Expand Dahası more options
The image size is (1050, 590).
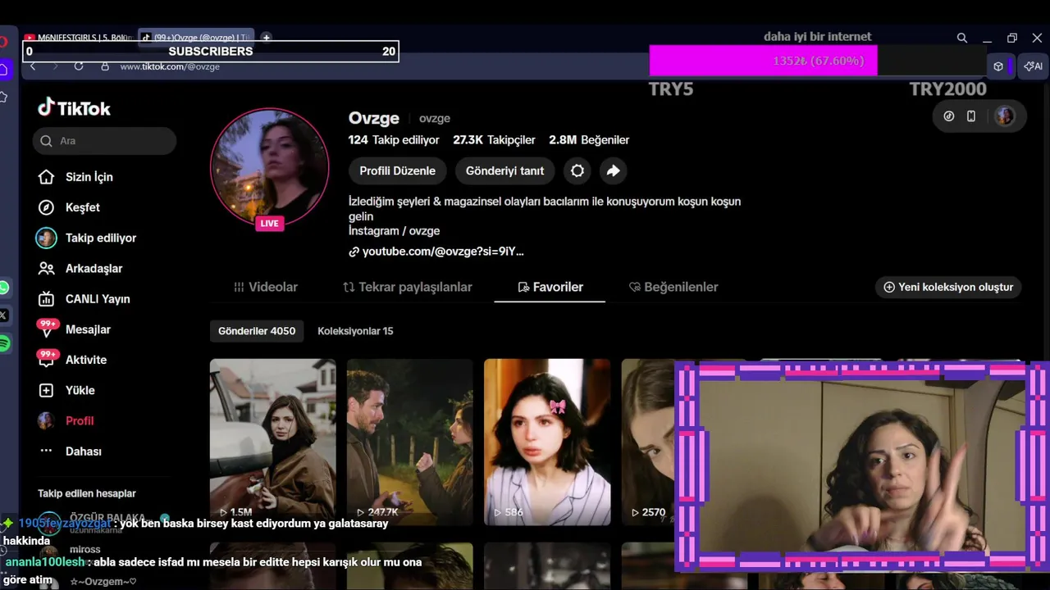click(84, 452)
